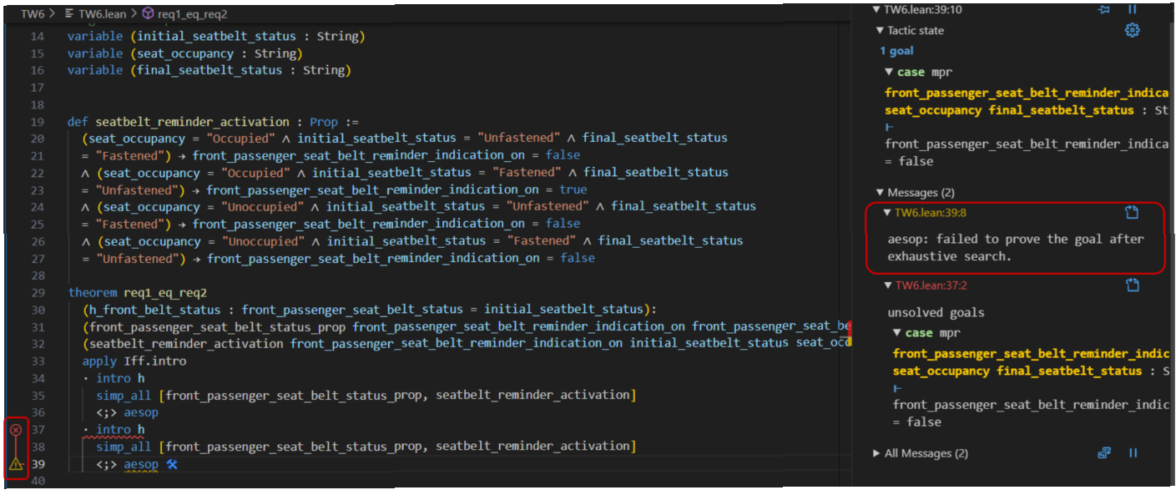Click the pin icon beside TW6.lean:39:10
Image resolution: width=1176 pixels, height=500 pixels.
1104,9
